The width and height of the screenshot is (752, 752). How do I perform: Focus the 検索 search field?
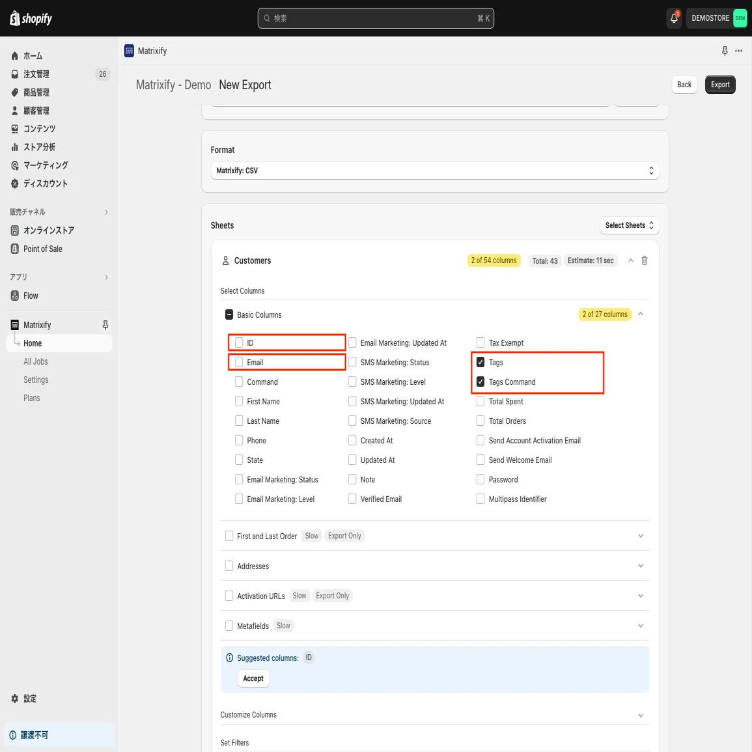(376, 18)
